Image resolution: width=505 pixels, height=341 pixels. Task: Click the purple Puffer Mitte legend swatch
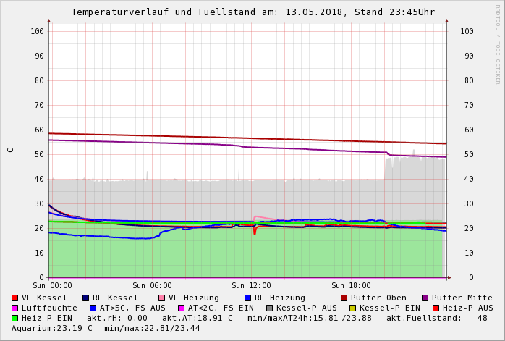coord(425,298)
